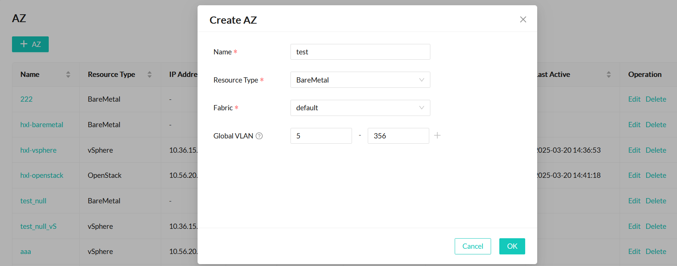Click the add AZ button

[x=30, y=44]
